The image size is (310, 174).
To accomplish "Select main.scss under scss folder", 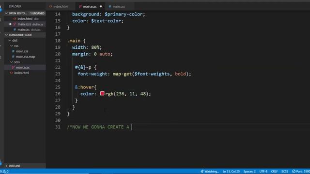I will click(x=25, y=67).
